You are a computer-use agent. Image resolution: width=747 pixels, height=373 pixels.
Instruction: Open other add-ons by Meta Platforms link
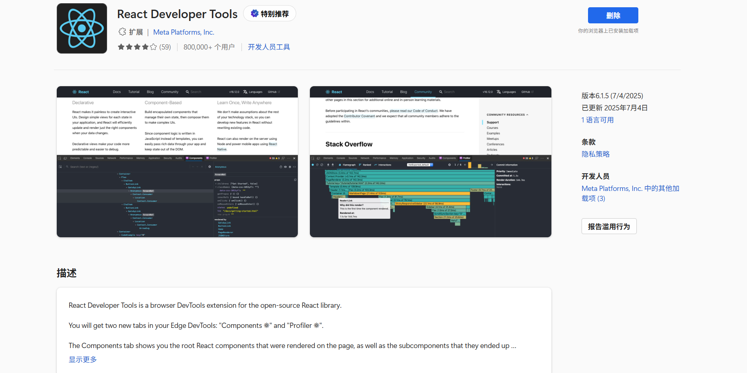click(x=630, y=193)
